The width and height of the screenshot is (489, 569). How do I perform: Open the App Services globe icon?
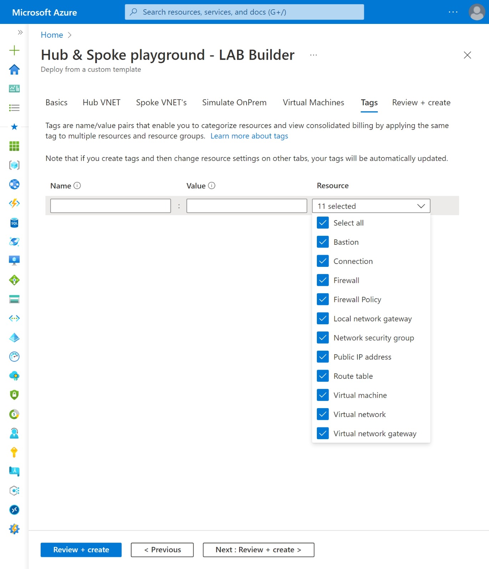pos(14,184)
